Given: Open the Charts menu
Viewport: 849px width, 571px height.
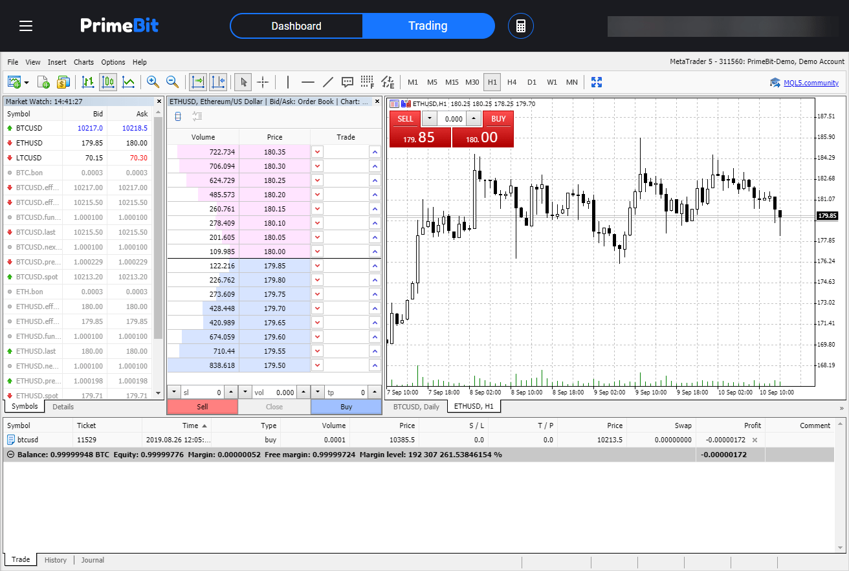Looking at the screenshot, I should pos(83,62).
